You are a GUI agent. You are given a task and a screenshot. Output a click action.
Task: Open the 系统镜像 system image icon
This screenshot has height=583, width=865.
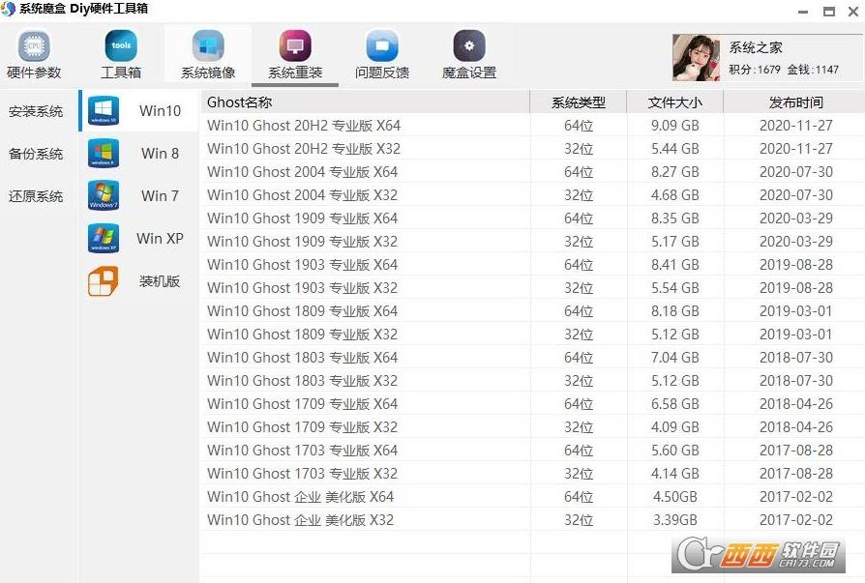pyautogui.click(x=208, y=45)
